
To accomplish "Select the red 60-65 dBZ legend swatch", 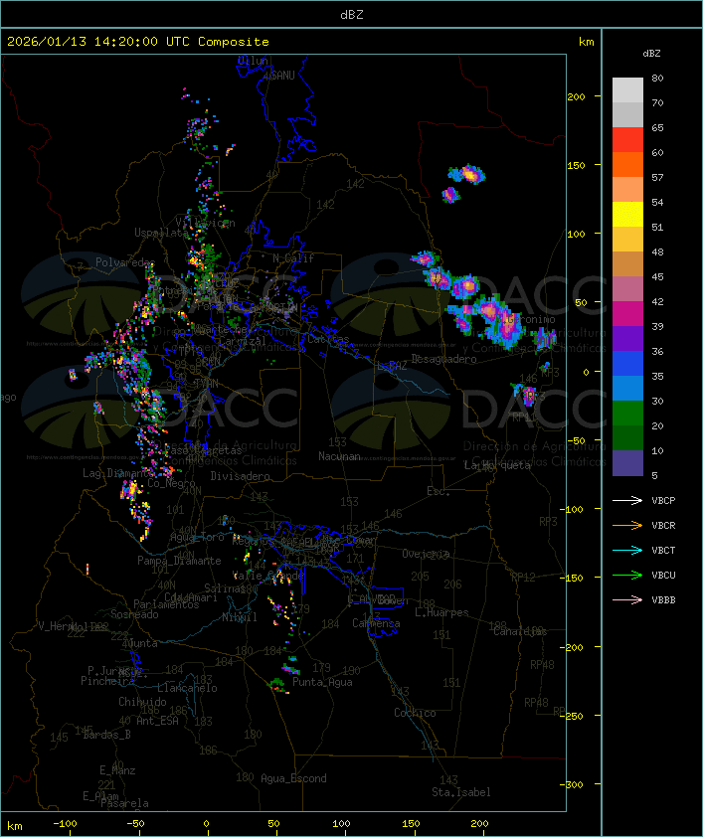I will pyautogui.click(x=627, y=140).
